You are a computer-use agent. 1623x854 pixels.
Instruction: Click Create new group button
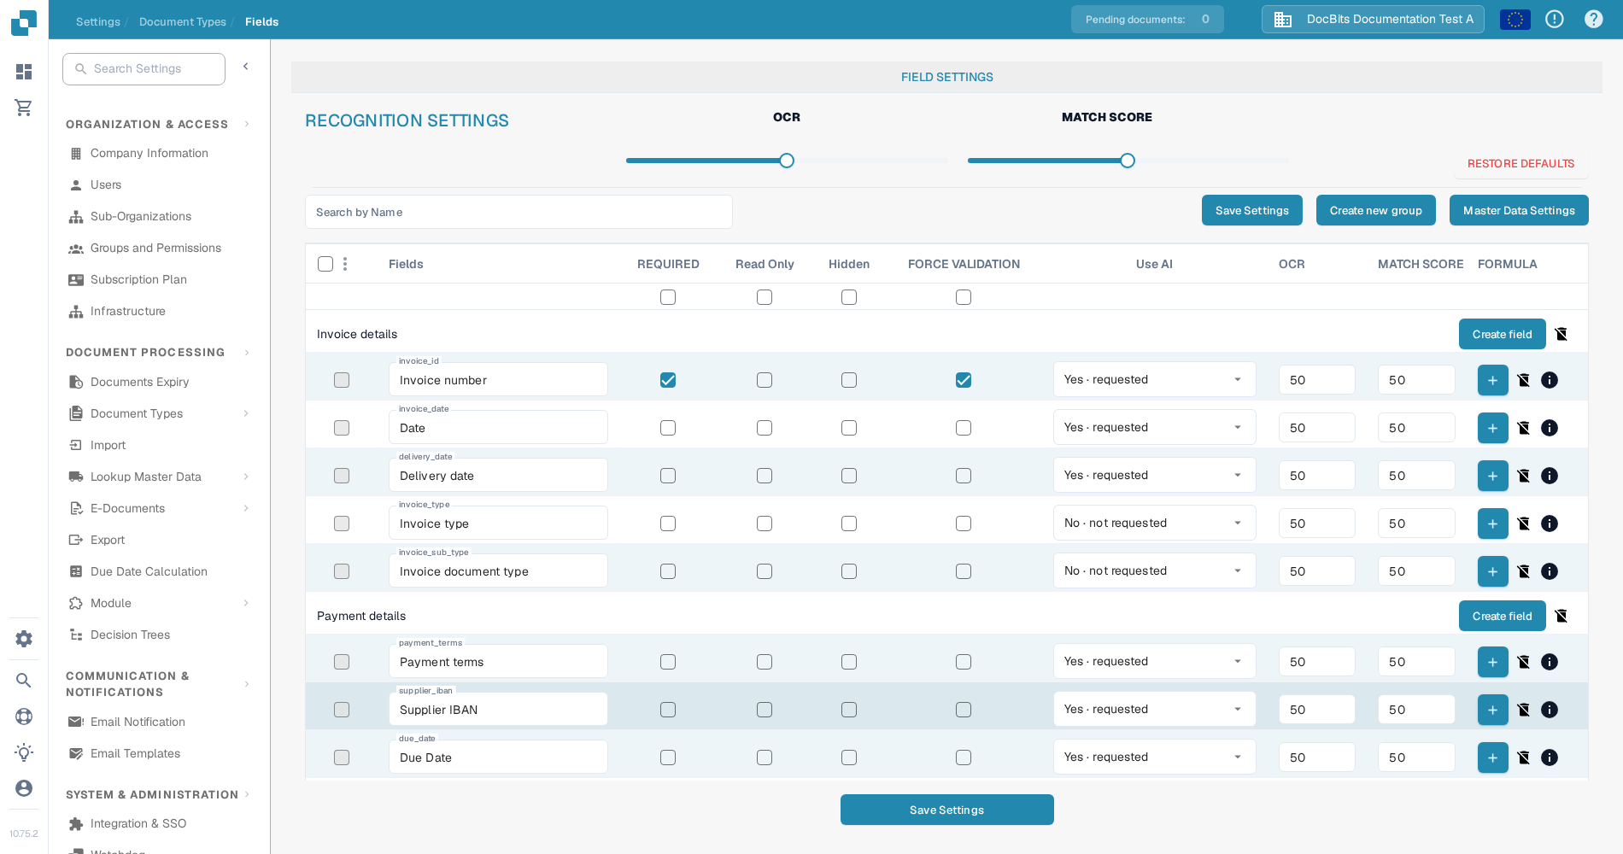tap(1376, 210)
